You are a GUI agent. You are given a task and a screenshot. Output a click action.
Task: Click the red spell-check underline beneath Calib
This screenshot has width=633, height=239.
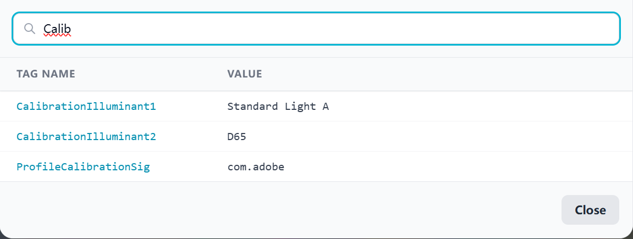57,36
